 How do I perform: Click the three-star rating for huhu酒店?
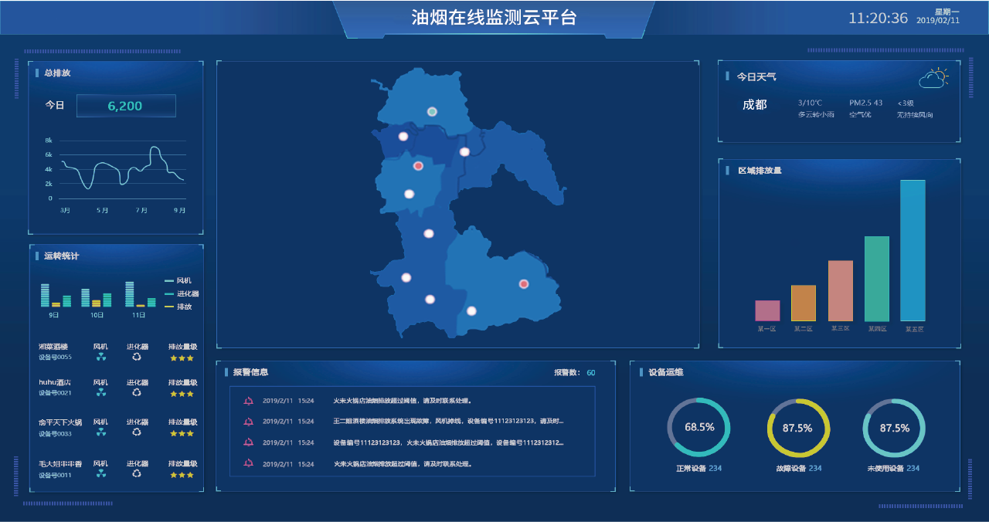182,393
